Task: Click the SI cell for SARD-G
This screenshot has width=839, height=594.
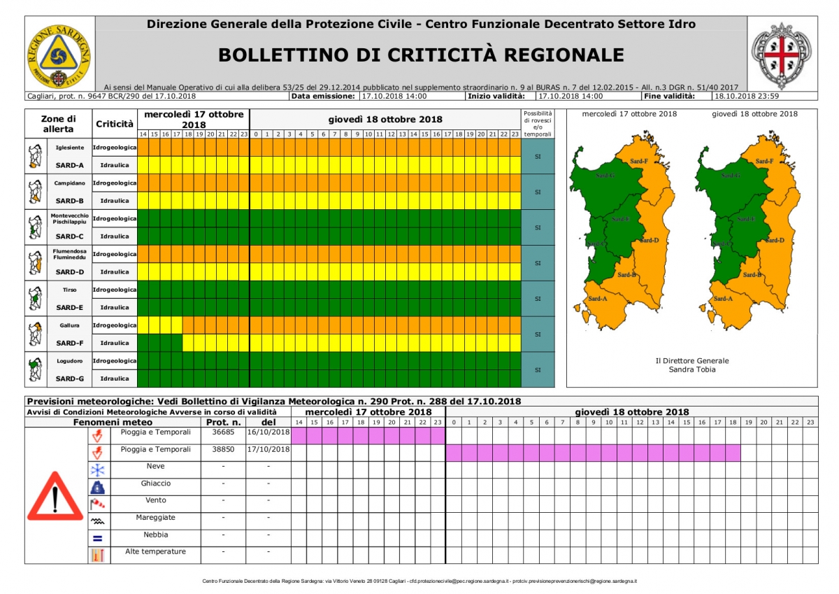Action: click(x=538, y=369)
